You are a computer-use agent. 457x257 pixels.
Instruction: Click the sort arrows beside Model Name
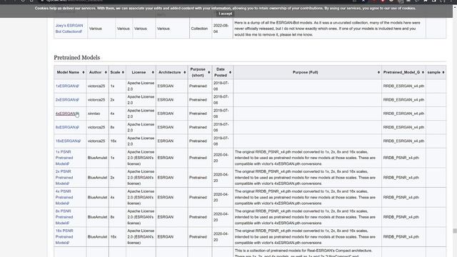click(83, 72)
